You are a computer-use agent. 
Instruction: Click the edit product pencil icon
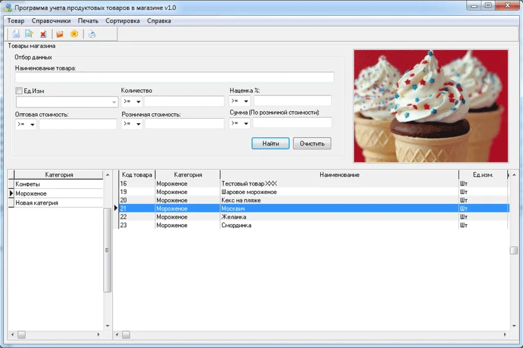[29, 34]
